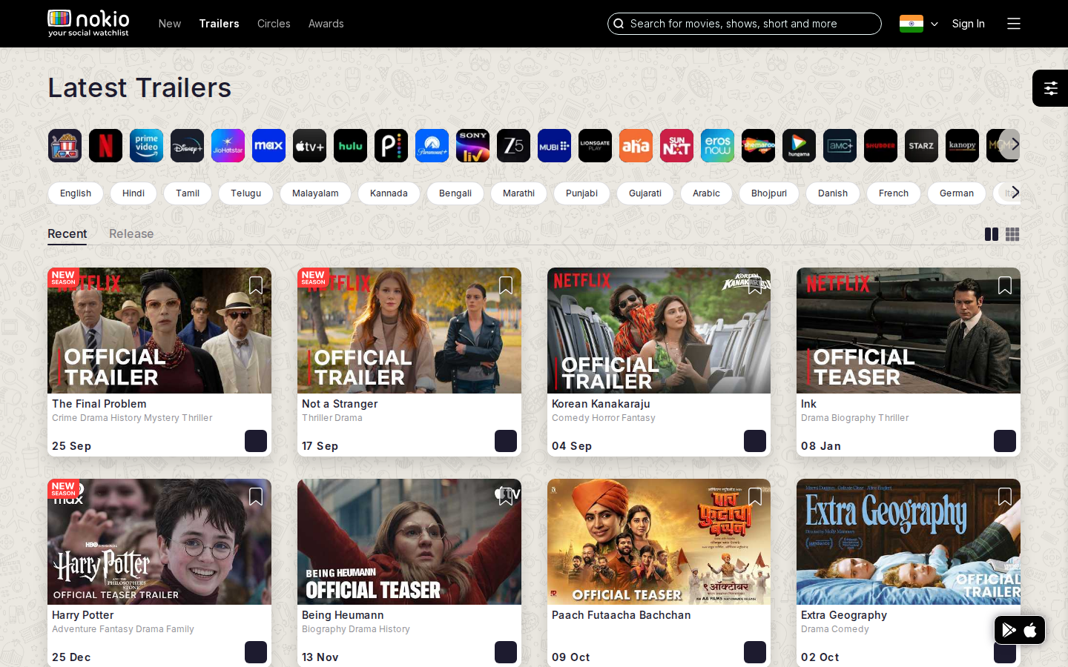Filter by the English language chip
Viewport: 1068px width, 667px height.
click(76, 193)
